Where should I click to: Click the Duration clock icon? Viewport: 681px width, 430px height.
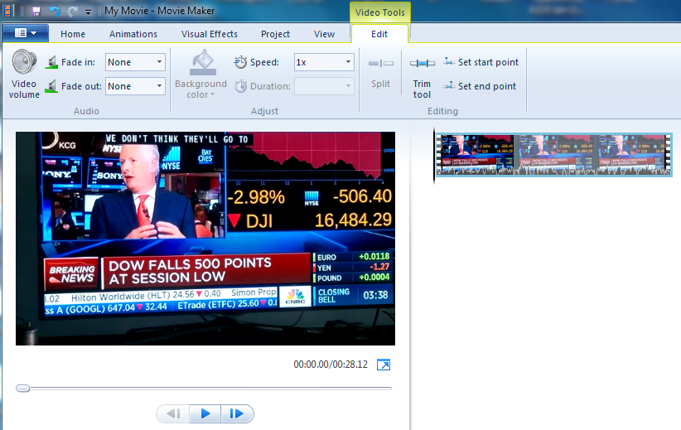[x=240, y=86]
